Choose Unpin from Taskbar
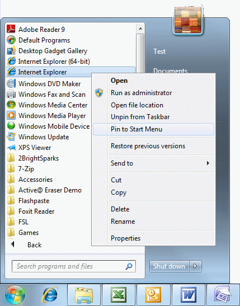Image resolution: width=240 pixels, height=306 pixels. (153, 117)
